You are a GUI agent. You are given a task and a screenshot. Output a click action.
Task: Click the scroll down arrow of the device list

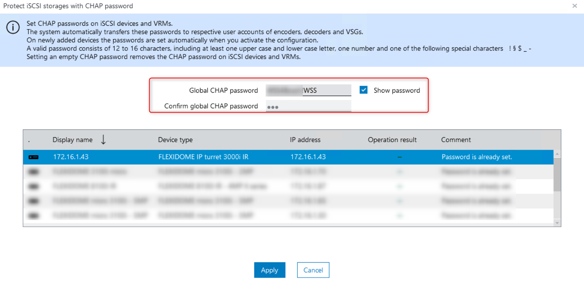[x=557, y=223]
